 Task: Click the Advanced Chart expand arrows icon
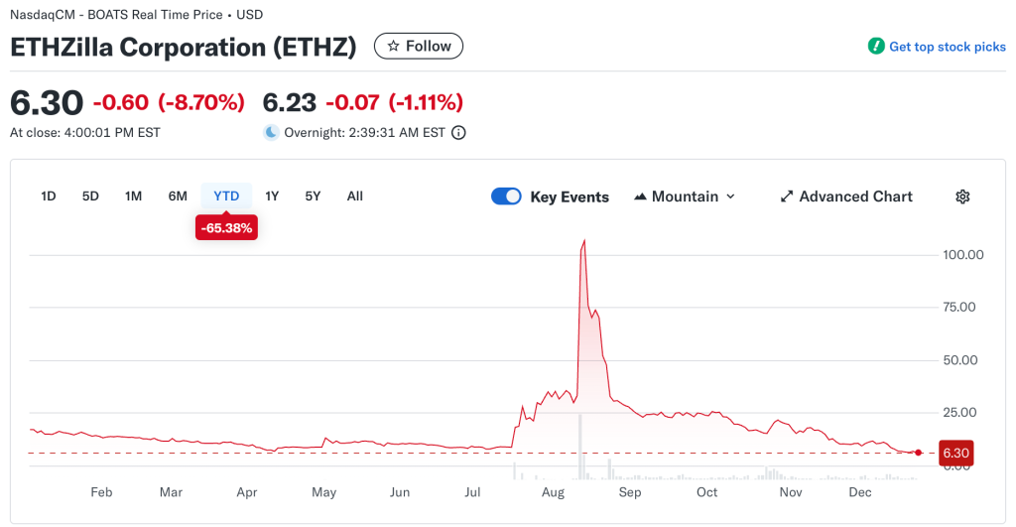(x=787, y=197)
